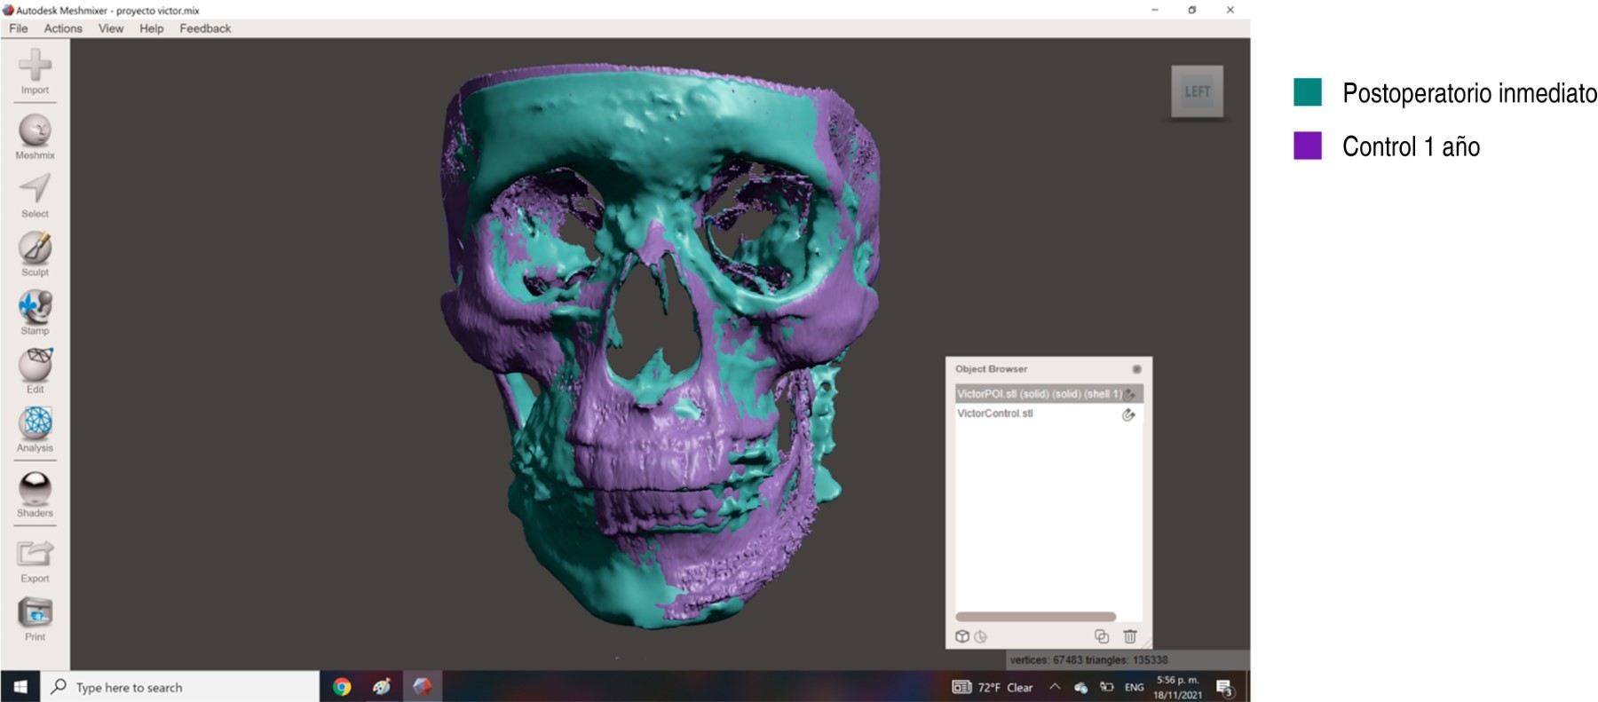Toggle visibility of VictorPOI.stl object
The height and width of the screenshot is (702, 1598).
tap(1129, 394)
